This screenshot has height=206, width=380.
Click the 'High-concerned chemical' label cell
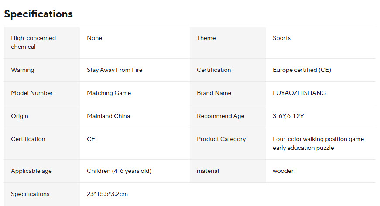(34, 42)
